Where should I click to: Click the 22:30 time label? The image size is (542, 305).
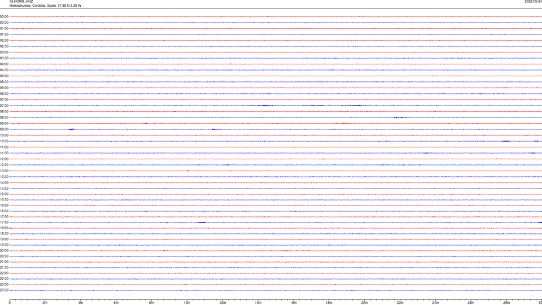click(4, 278)
